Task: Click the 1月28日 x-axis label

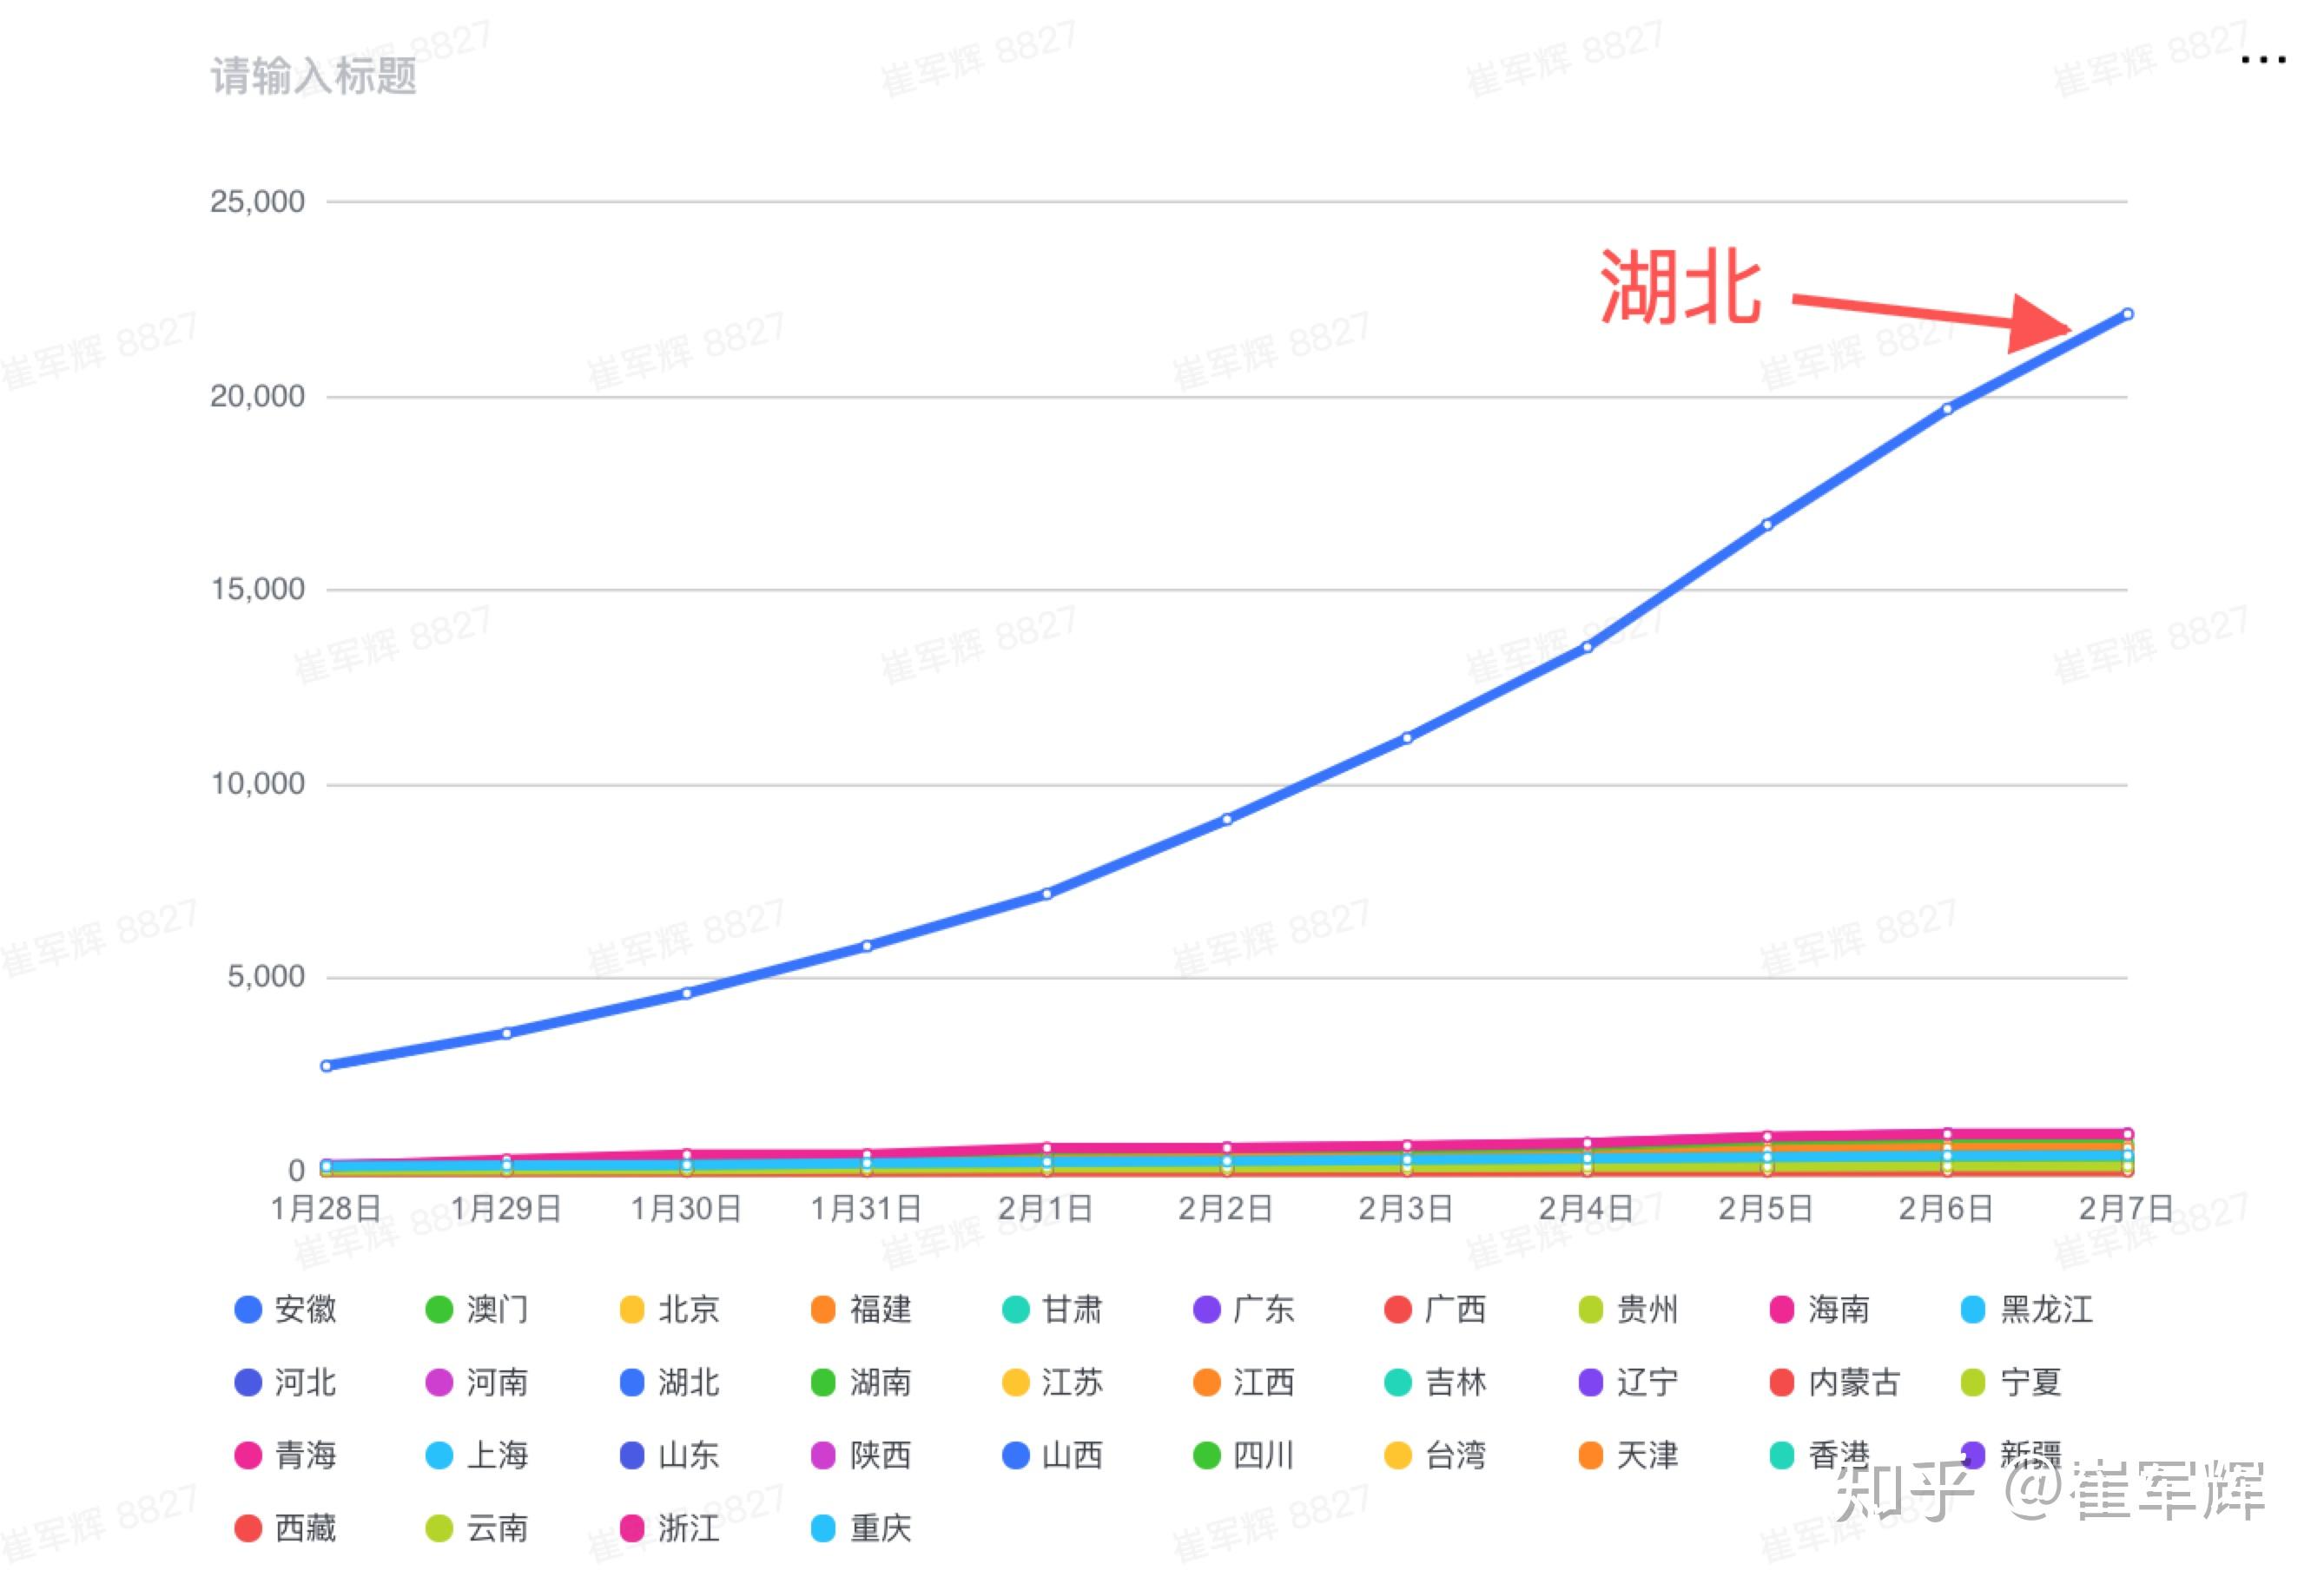Action: (326, 1209)
